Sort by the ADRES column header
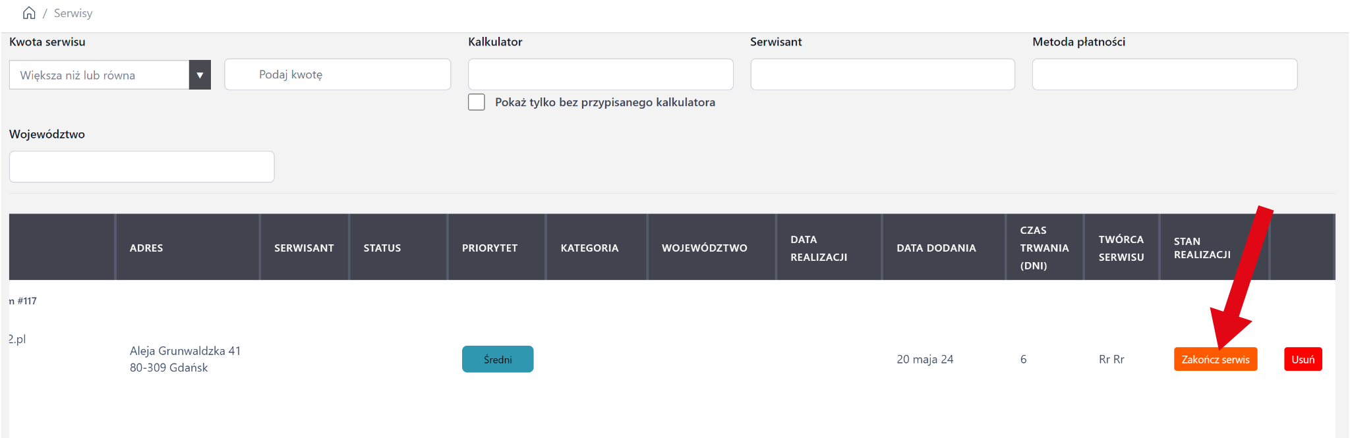1350x438 pixels. (146, 248)
